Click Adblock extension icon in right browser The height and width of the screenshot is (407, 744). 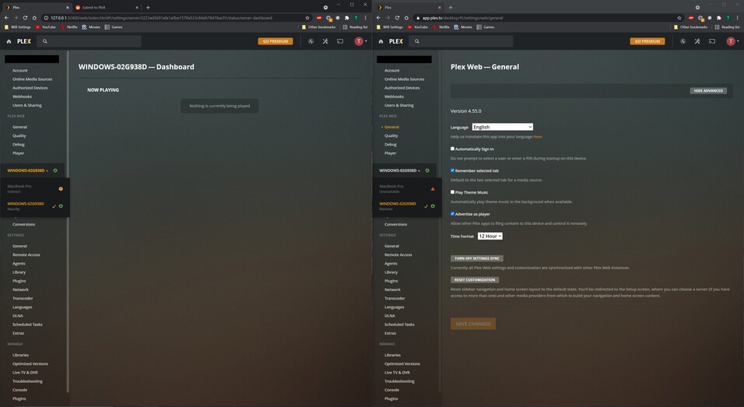tap(691, 18)
